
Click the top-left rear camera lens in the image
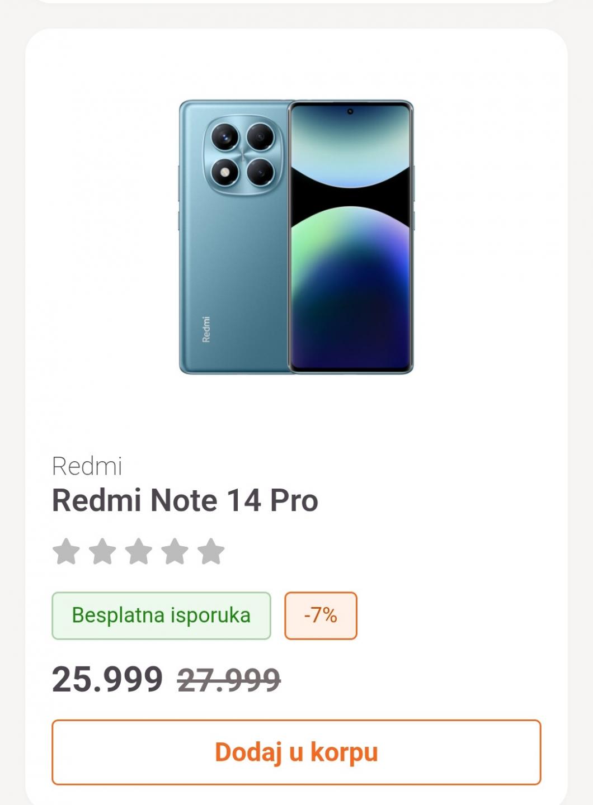point(225,136)
